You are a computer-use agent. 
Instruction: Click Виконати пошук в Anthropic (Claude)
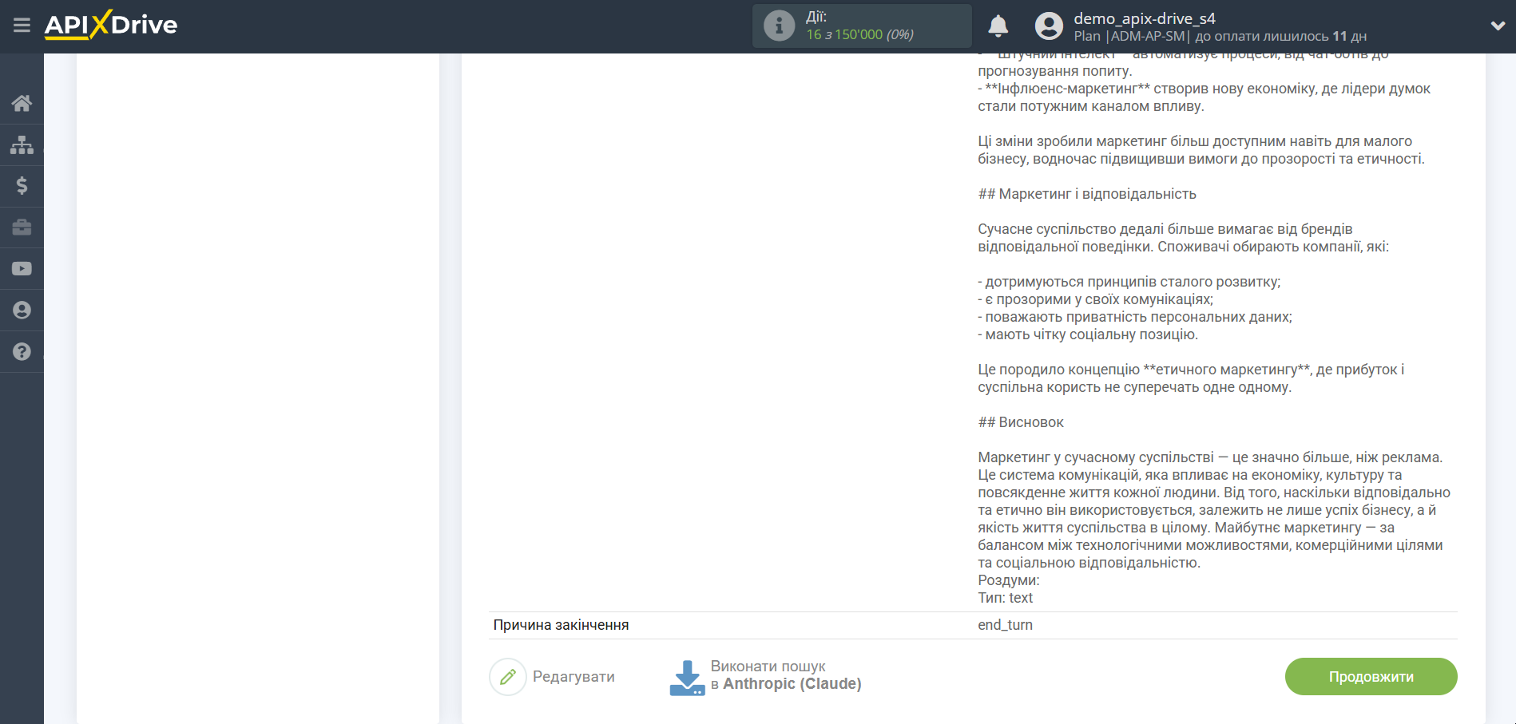tap(786, 675)
